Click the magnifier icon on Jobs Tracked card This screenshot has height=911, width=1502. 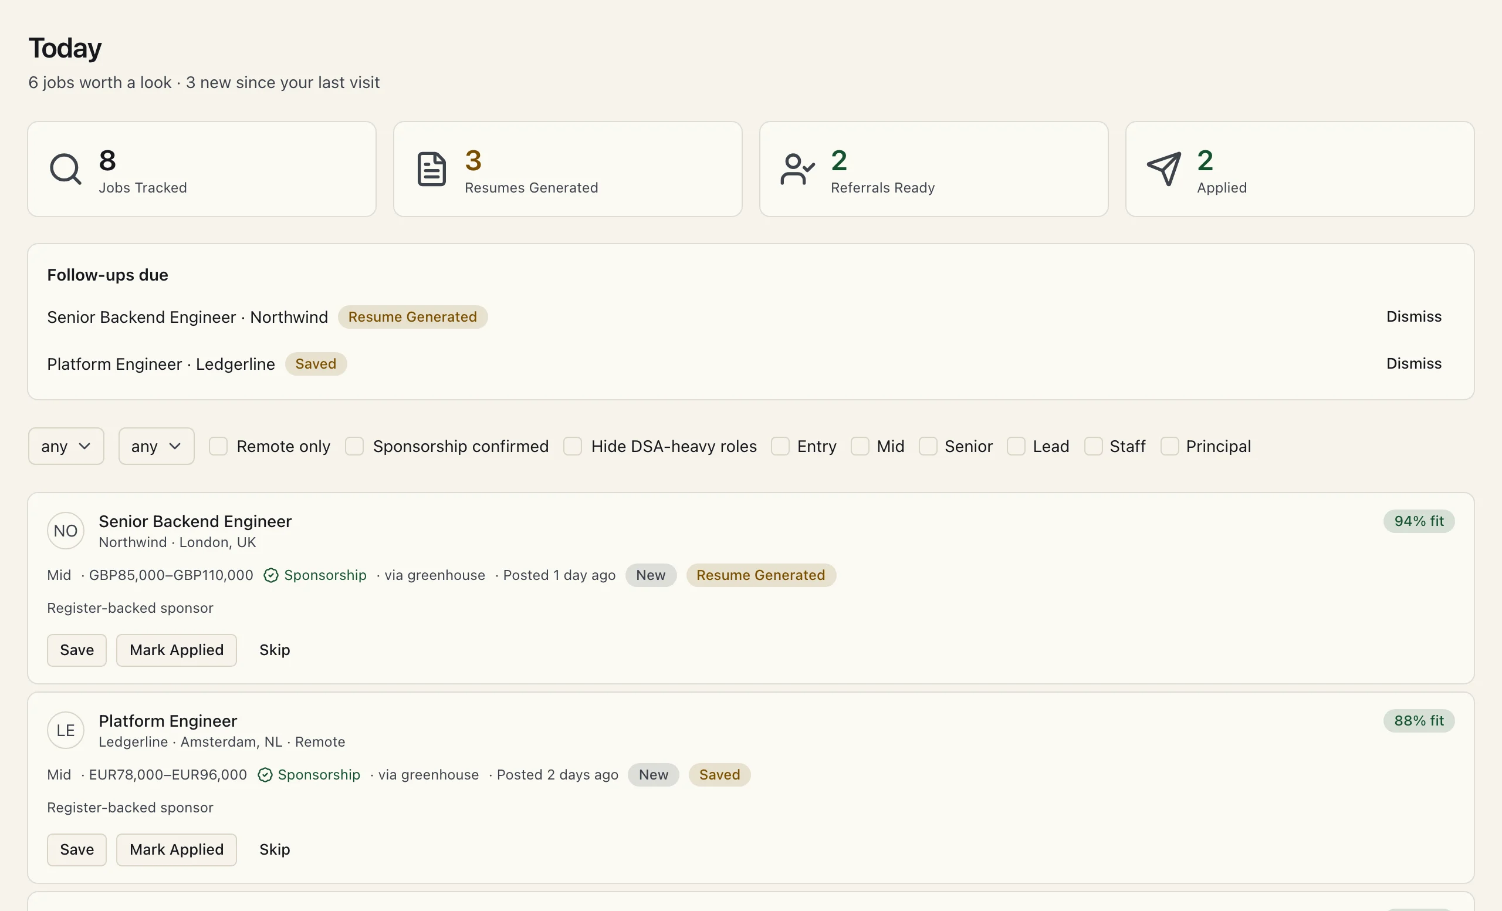click(x=65, y=169)
